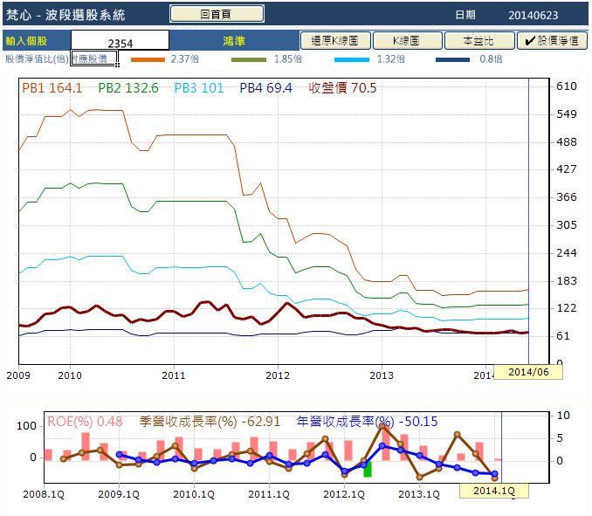Open the 對應股價 selector box

tap(94, 59)
